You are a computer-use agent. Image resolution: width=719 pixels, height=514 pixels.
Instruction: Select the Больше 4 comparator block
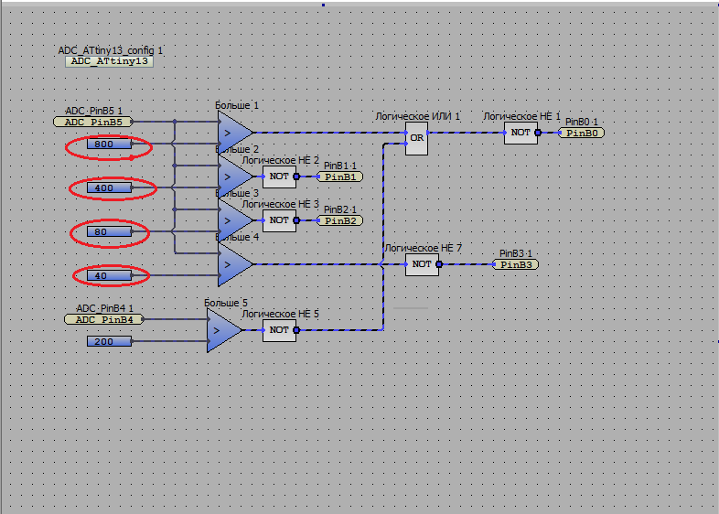tap(231, 264)
